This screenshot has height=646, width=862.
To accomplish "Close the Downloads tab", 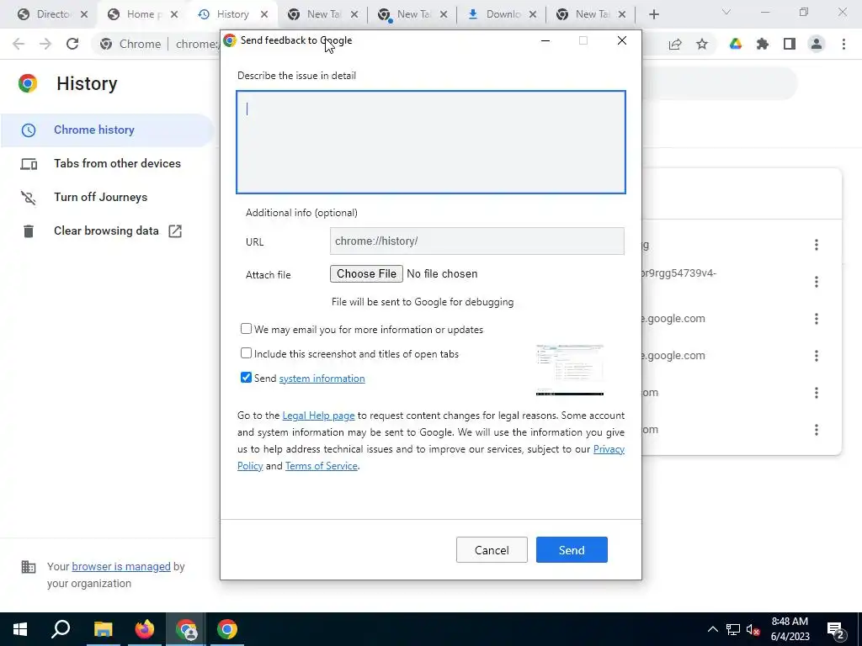I will [x=533, y=14].
